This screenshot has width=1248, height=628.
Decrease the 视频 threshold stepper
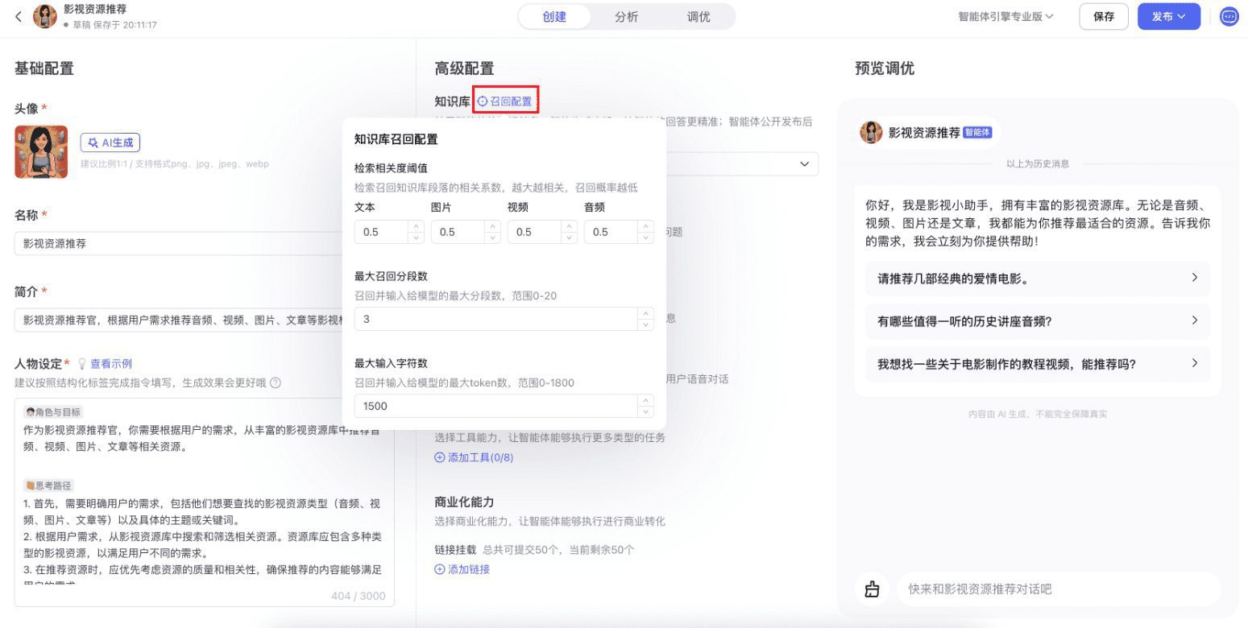pos(569,238)
